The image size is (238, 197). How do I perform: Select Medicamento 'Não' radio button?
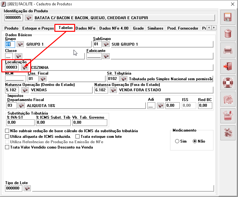pos(195,141)
